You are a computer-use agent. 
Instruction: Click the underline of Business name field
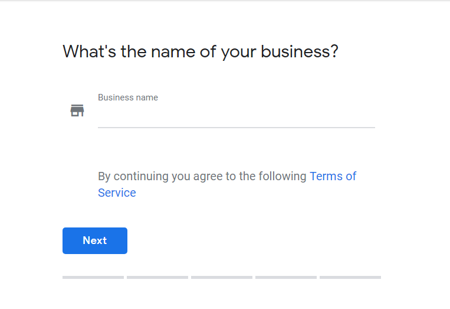click(237, 128)
